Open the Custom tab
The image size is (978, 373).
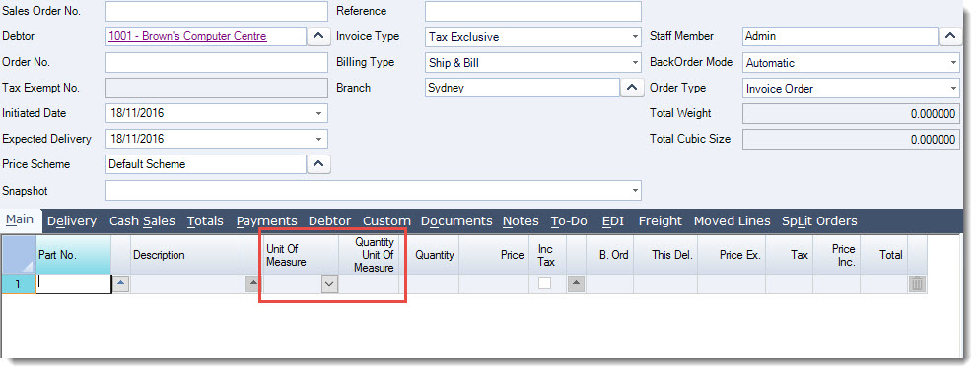[386, 221]
